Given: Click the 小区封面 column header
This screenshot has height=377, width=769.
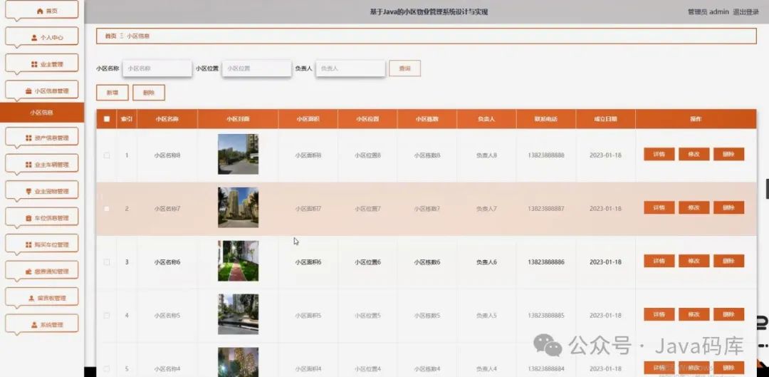Looking at the screenshot, I should click(x=238, y=119).
